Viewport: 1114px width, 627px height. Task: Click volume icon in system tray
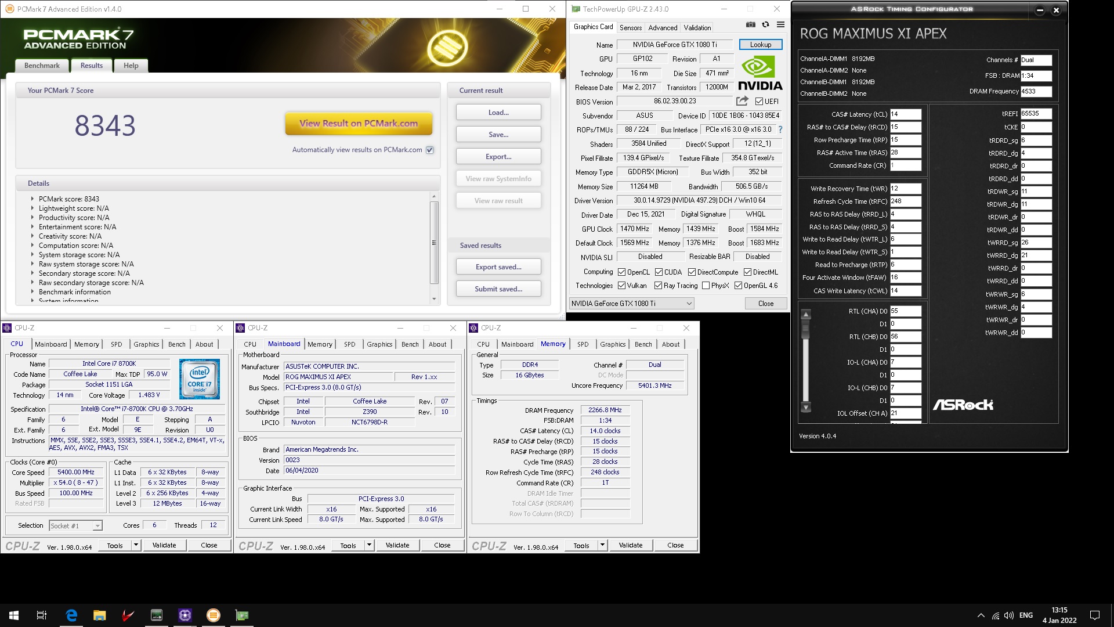click(1009, 615)
